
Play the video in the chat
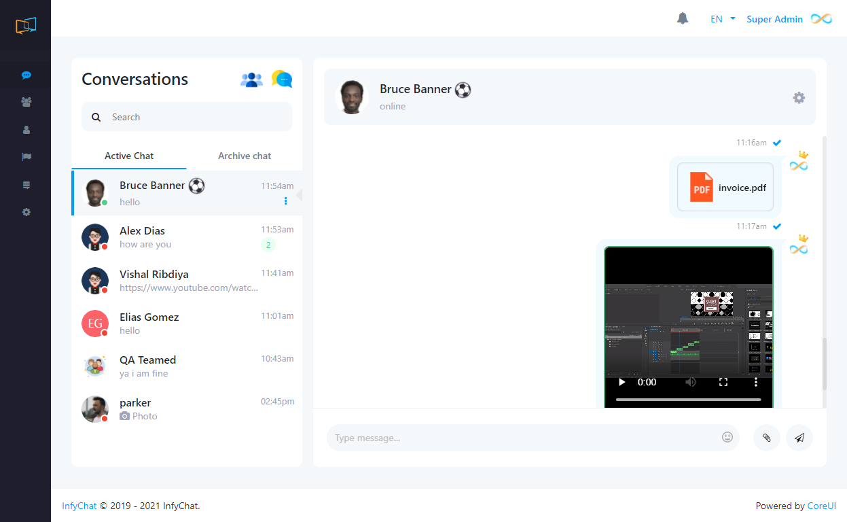(x=621, y=382)
